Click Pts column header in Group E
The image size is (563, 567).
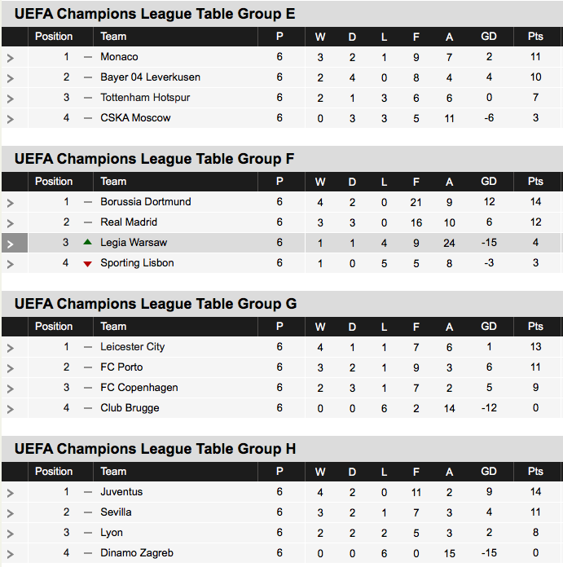[535, 37]
